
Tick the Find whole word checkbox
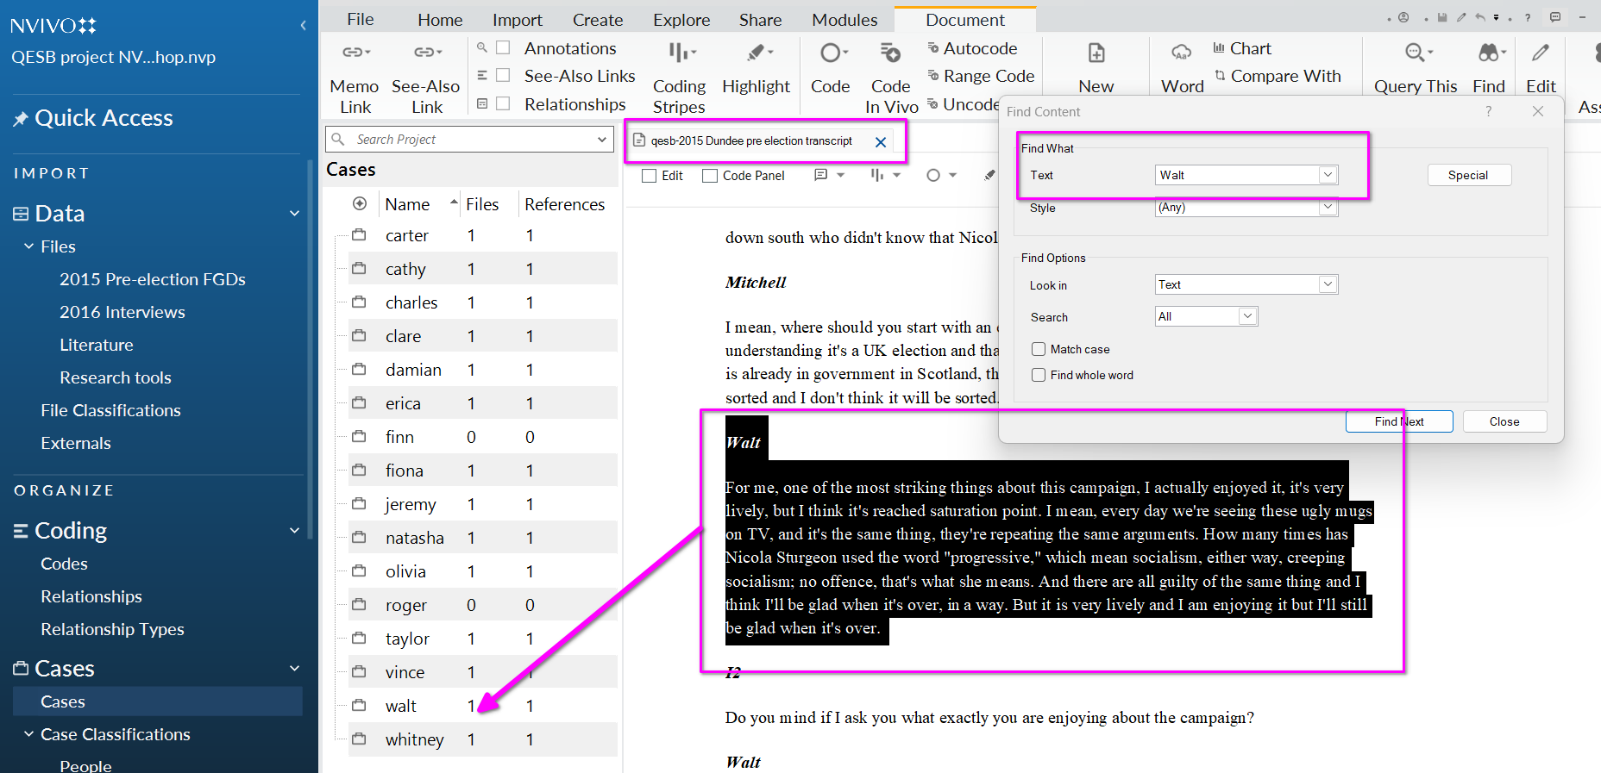pyautogui.click(x=1039, y=375)
